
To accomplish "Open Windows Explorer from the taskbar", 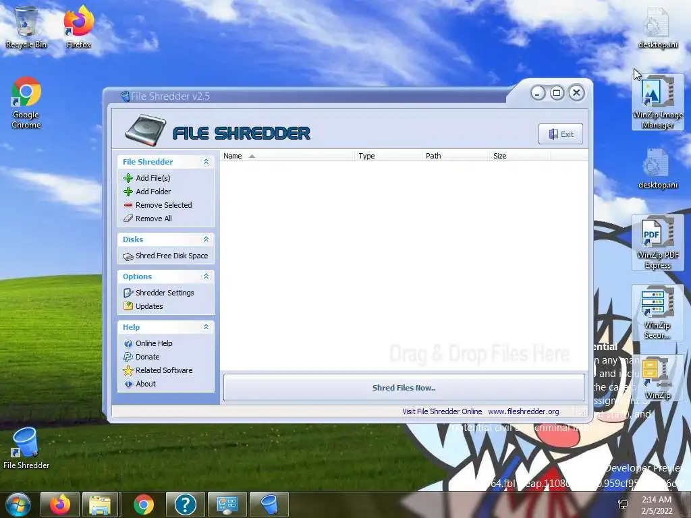I will pos(100,505).
